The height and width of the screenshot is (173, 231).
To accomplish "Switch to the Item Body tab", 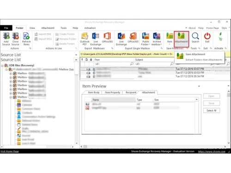I will tap(94, 92).
